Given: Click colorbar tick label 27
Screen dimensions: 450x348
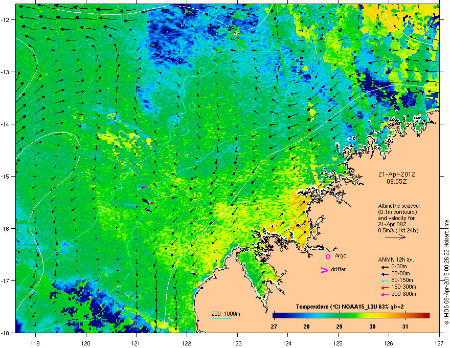Looking at the screenshot, I should pos(274,327).
